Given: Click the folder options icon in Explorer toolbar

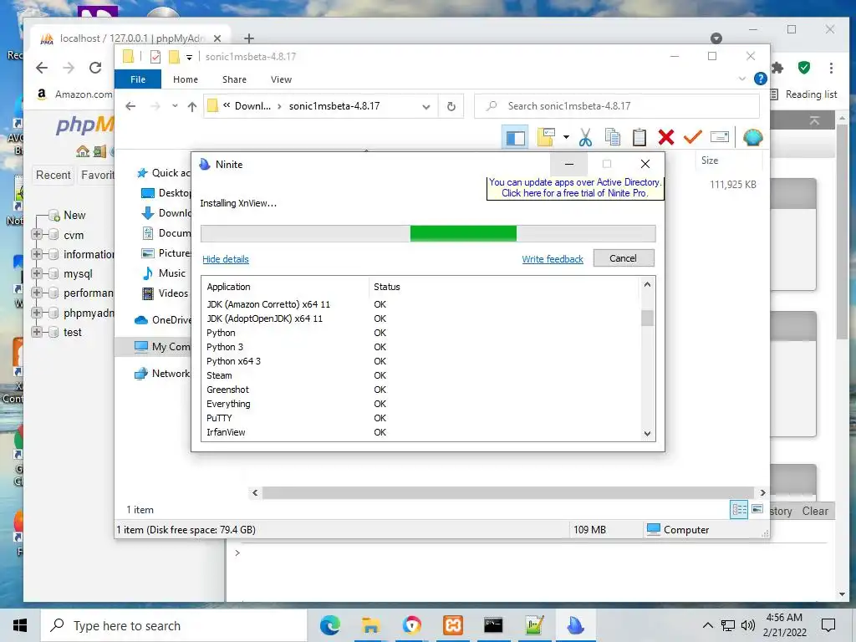Looking at the screenshot, I should coord(546,138).
